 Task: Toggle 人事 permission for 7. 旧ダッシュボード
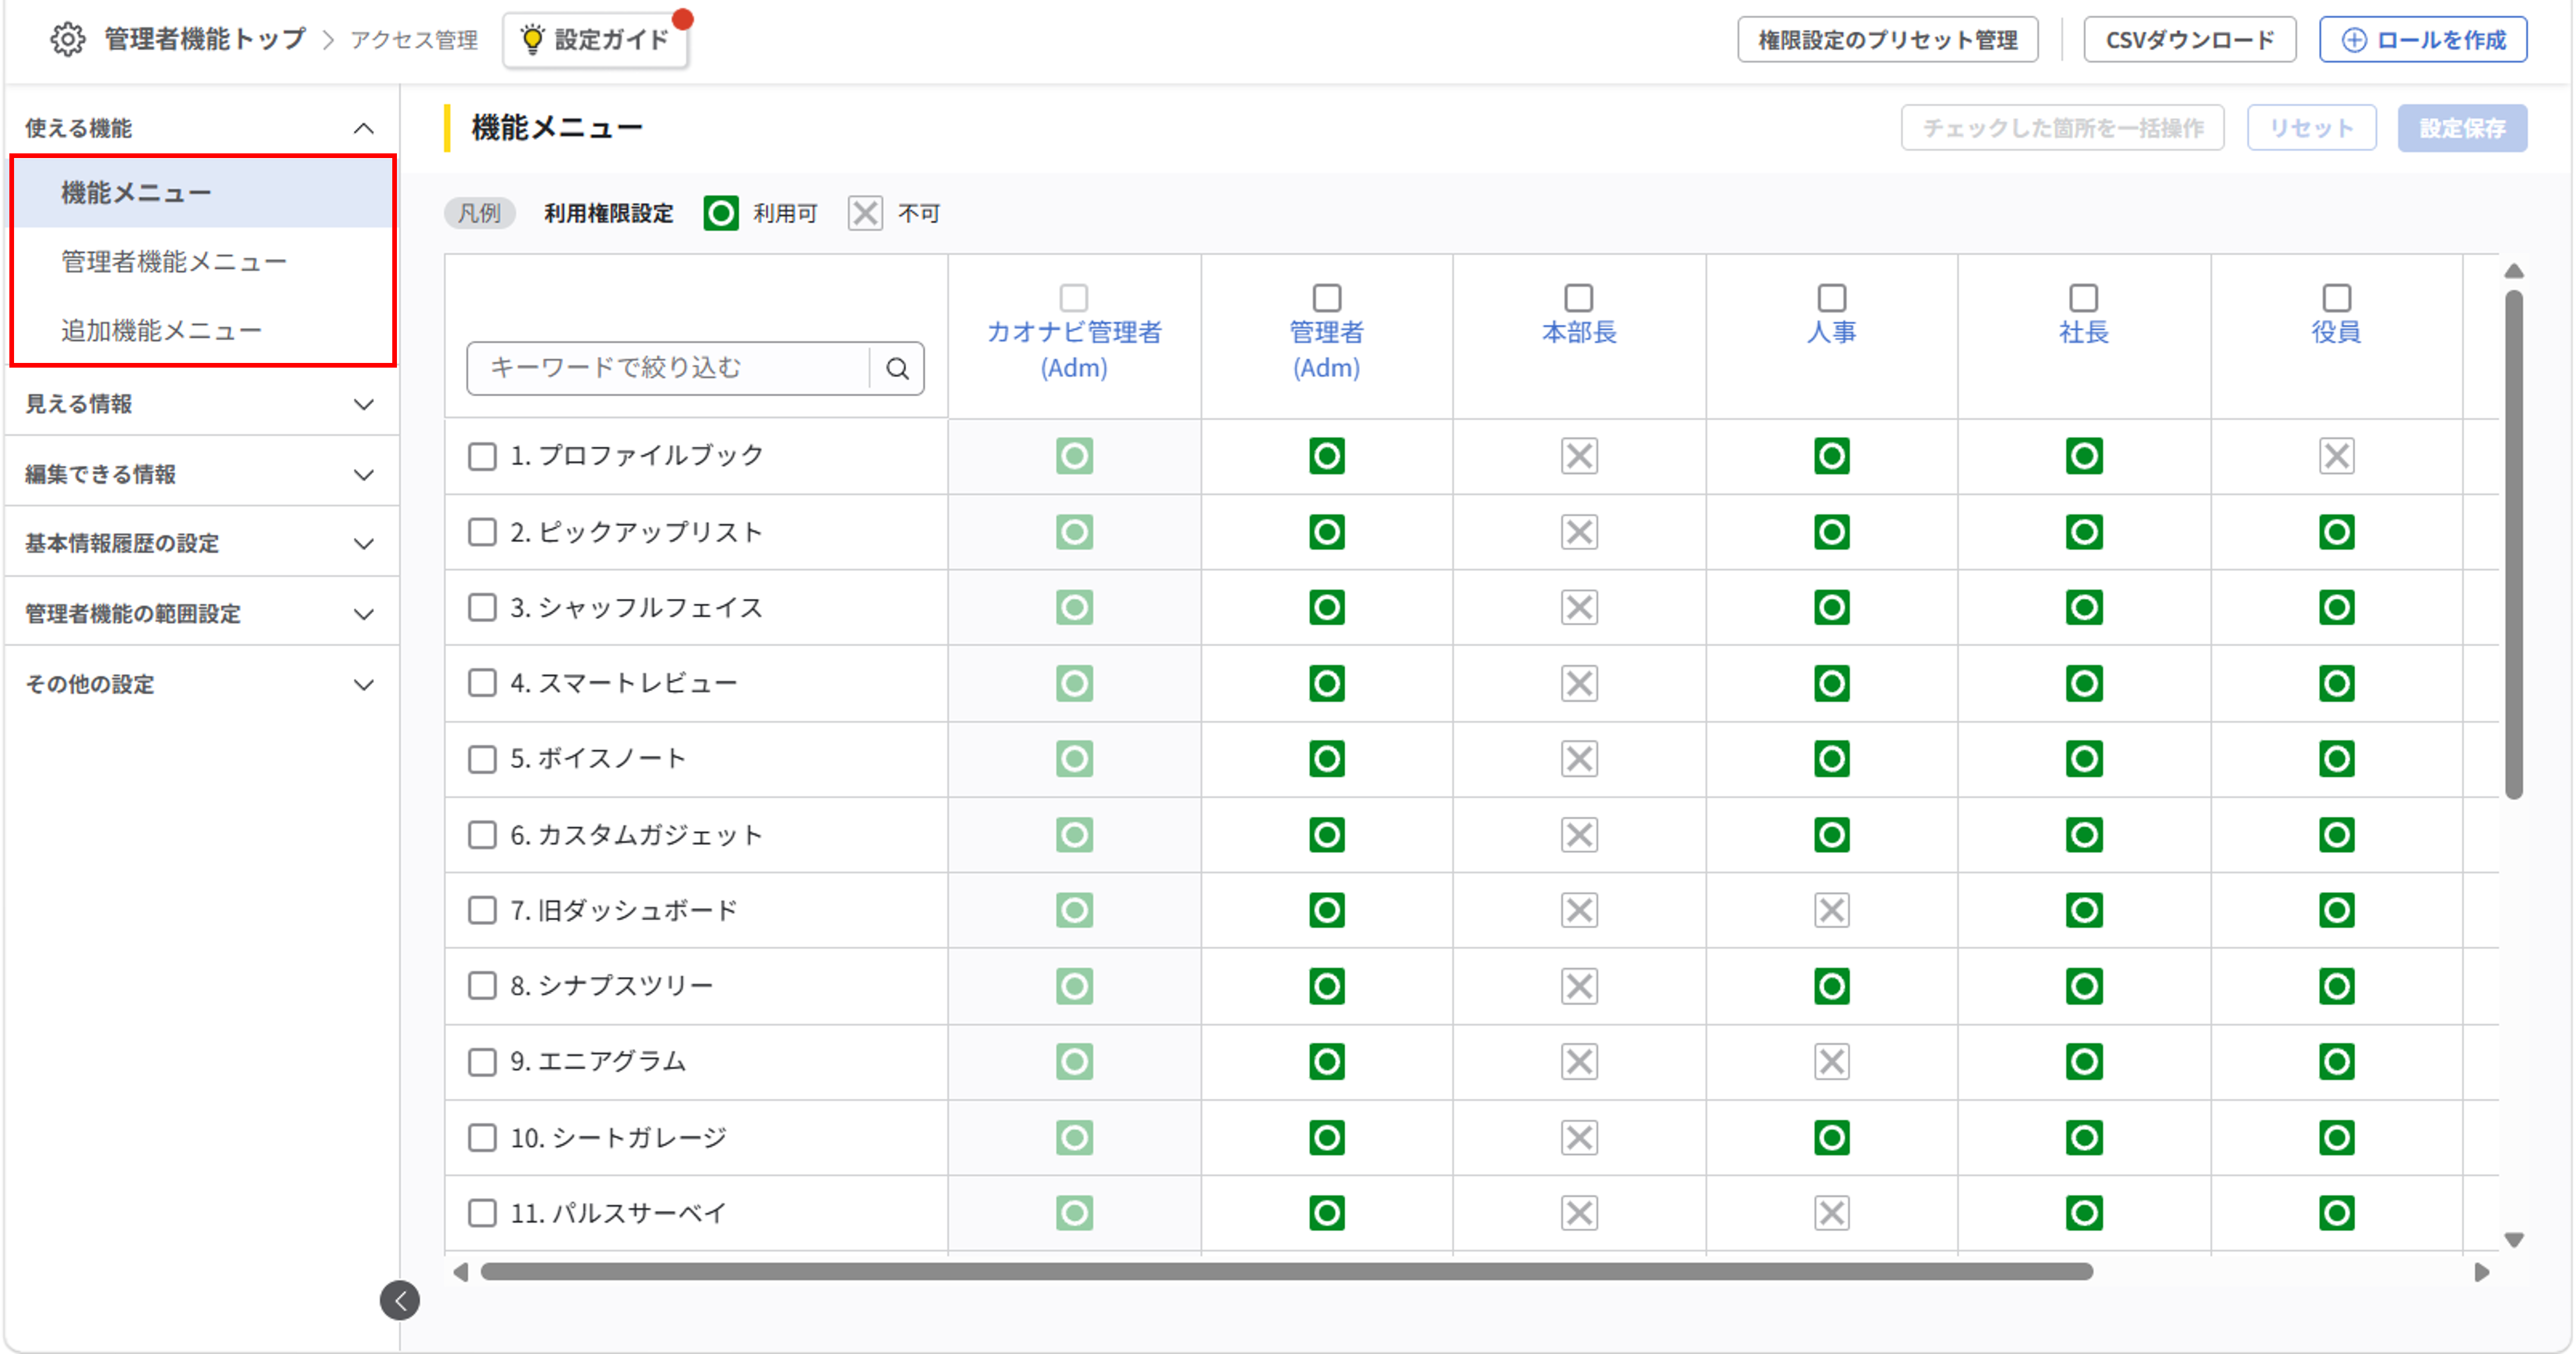pos(1831,910)
